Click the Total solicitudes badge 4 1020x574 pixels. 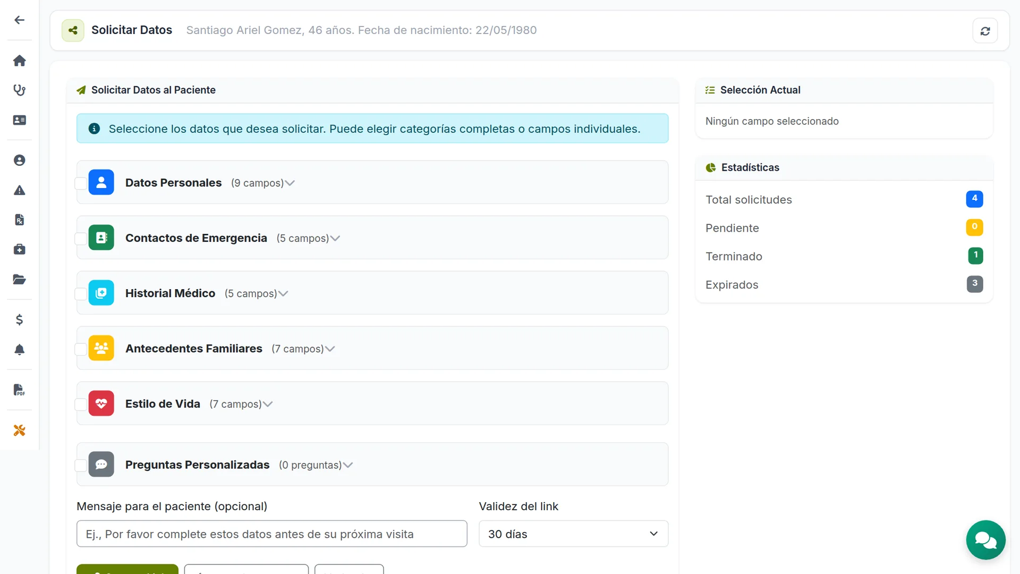pos(974,199)
